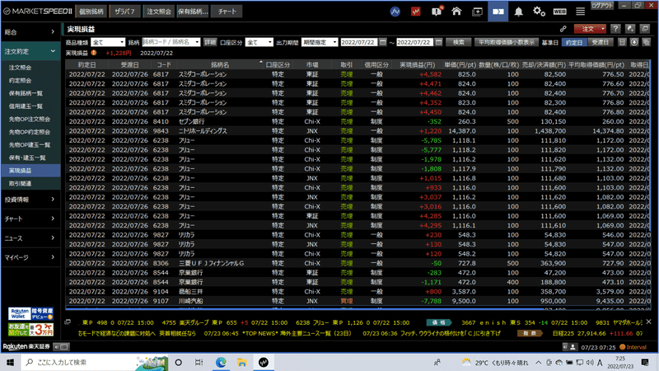Image resolution: width=659 pixels, height=371 pixels.
Task: Expand the マイページ sidebar section
Action: pyautogui.click(x=30, y=257)
